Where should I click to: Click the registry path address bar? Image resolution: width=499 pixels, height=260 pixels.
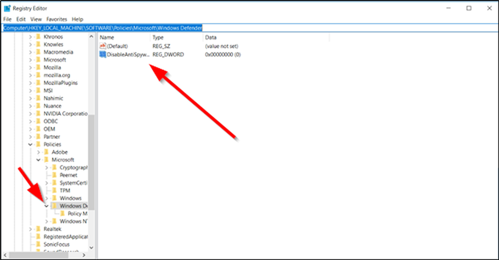(x=249, y=28)
